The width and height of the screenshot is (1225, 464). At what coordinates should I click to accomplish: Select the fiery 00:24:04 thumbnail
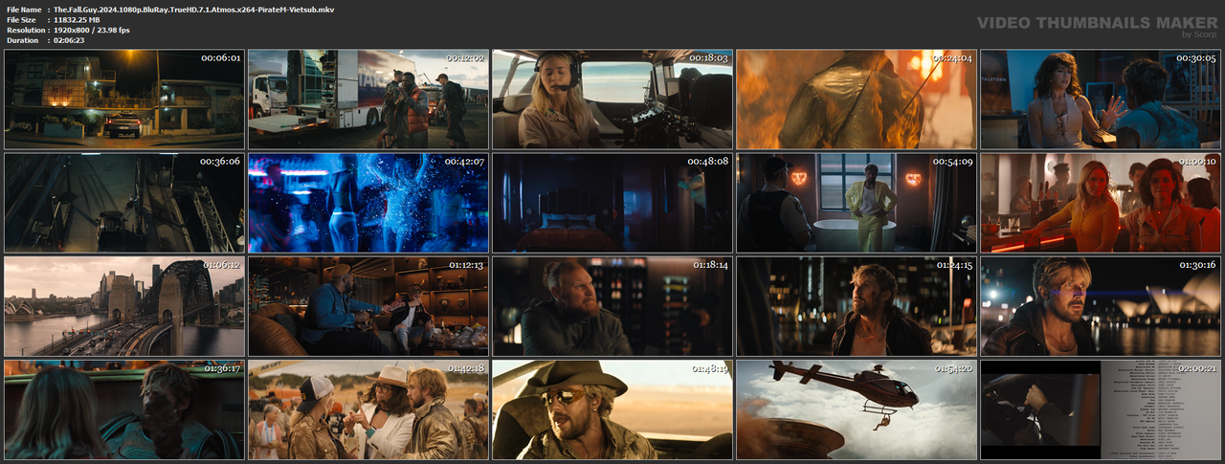[x=857, y=99]
